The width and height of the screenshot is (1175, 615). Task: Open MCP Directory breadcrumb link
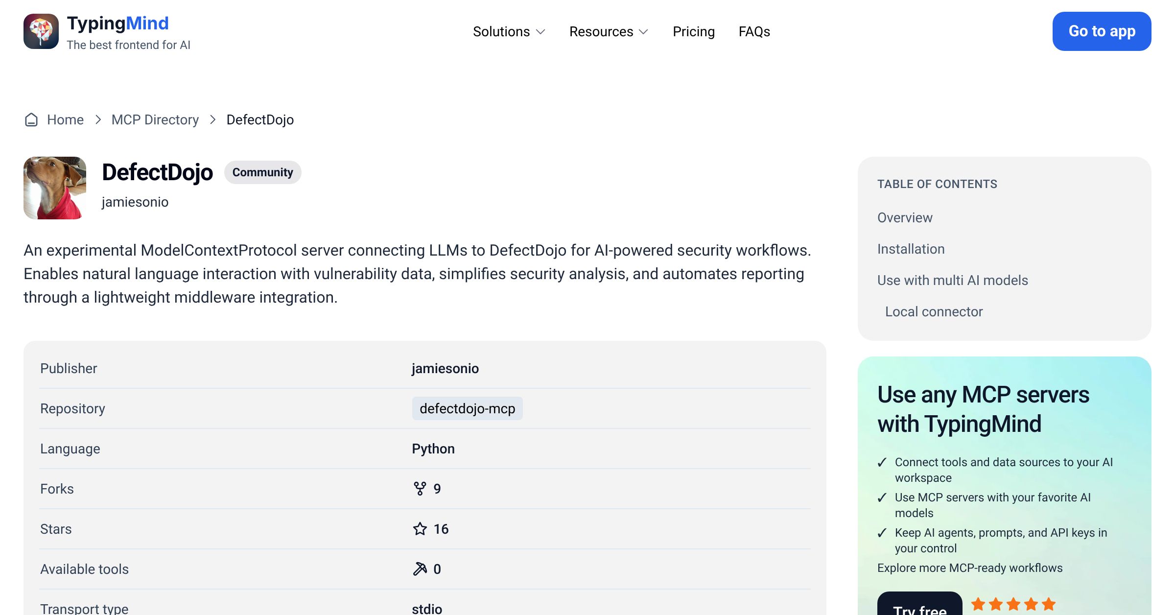[x=155, y=119]
